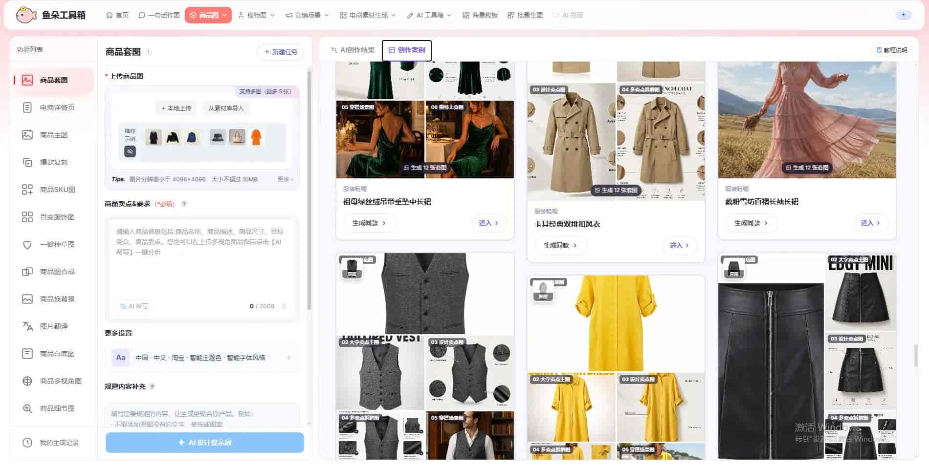Click 进入 for 卡其经典双排扣风衣
Screen dimensions: 929x468
[x=680, y=245]
